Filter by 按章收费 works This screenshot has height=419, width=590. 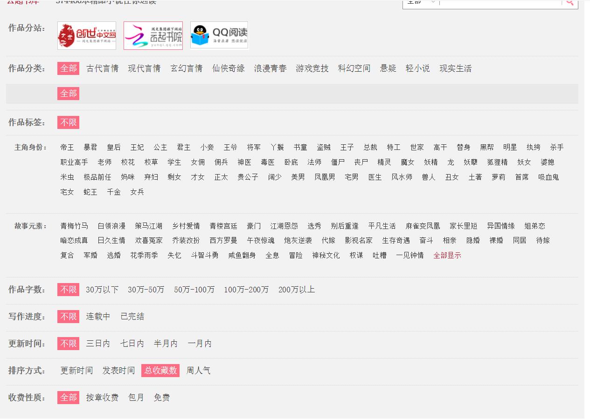tap(102, 398)
